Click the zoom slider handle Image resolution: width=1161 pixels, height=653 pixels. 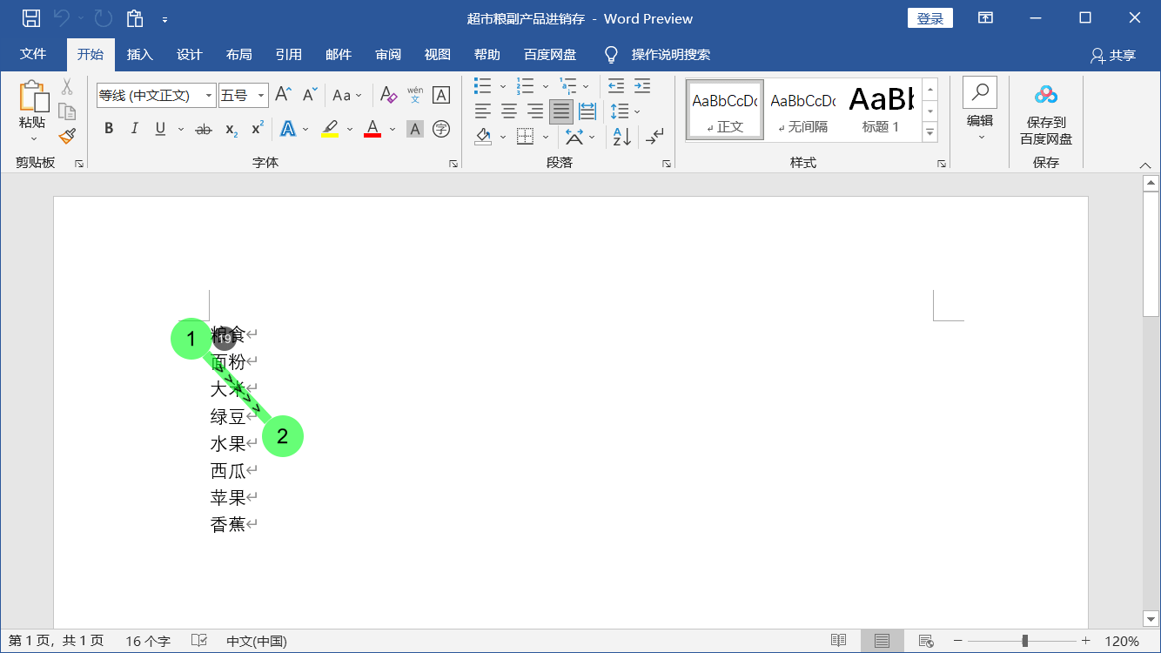pos(1025,641)
